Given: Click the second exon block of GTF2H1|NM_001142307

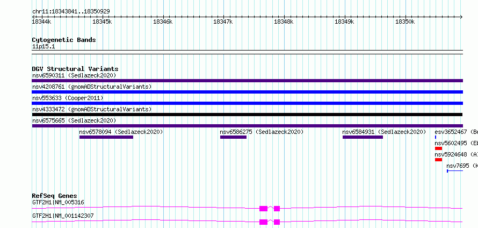Looking at the screenshot, I should click(277, 222).
